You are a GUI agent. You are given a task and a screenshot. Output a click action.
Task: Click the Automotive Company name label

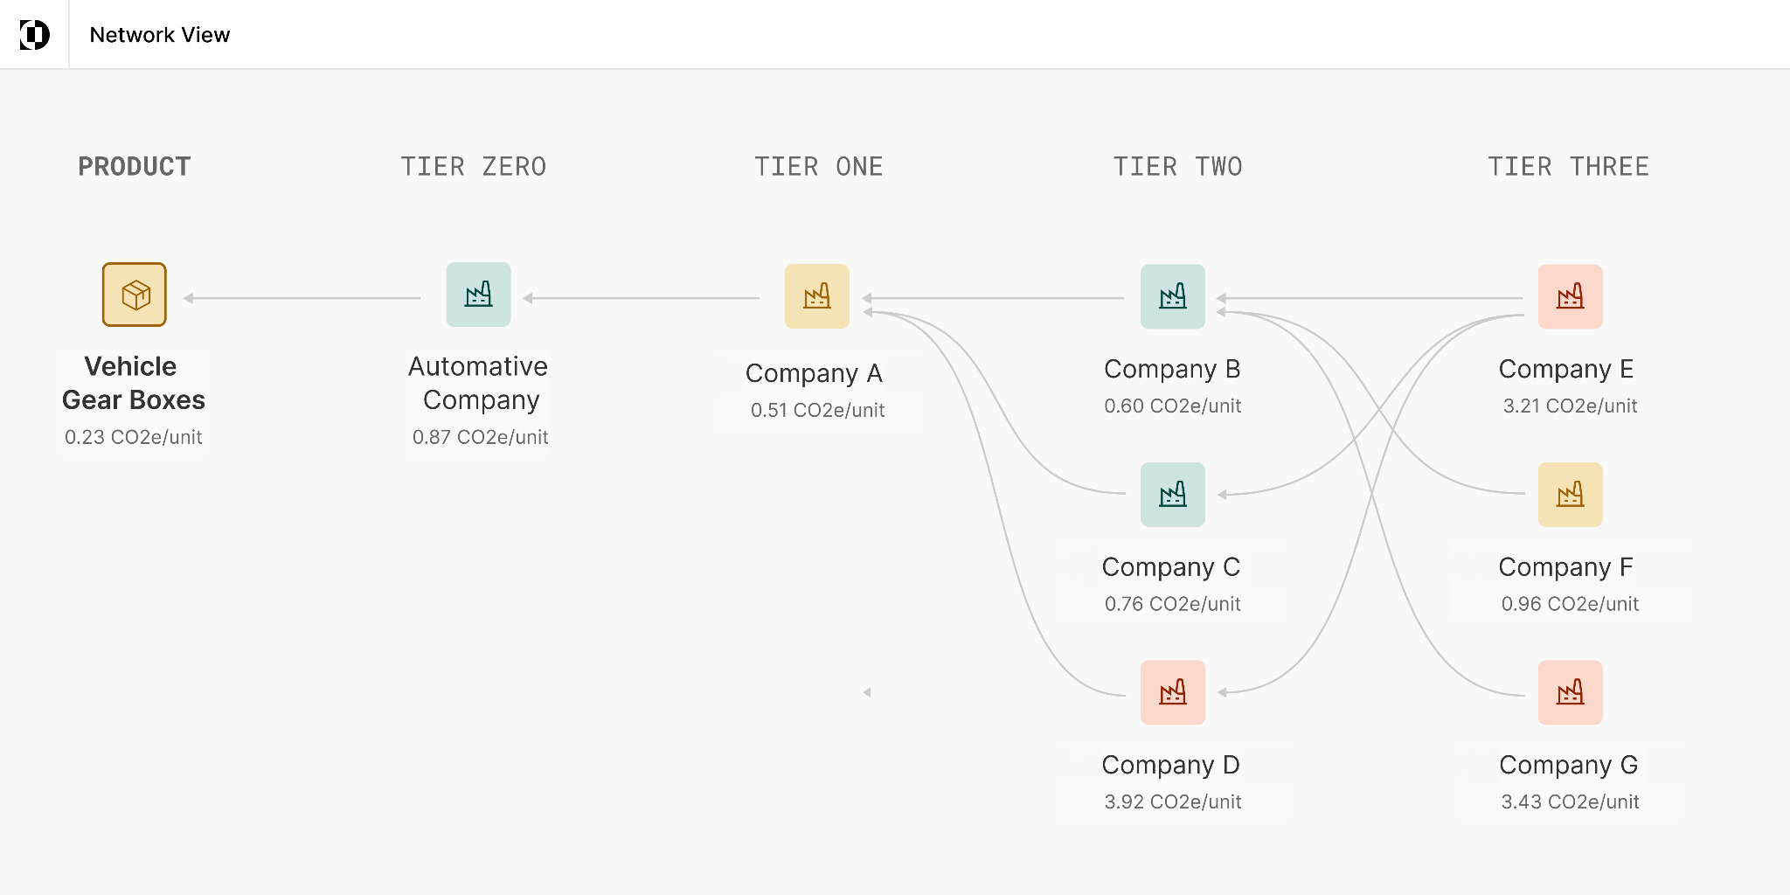pyautogui.click(x=479, y=383)
